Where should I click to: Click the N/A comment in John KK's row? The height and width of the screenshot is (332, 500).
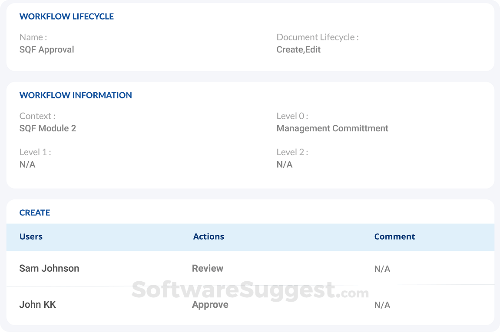tap(382, 305)
